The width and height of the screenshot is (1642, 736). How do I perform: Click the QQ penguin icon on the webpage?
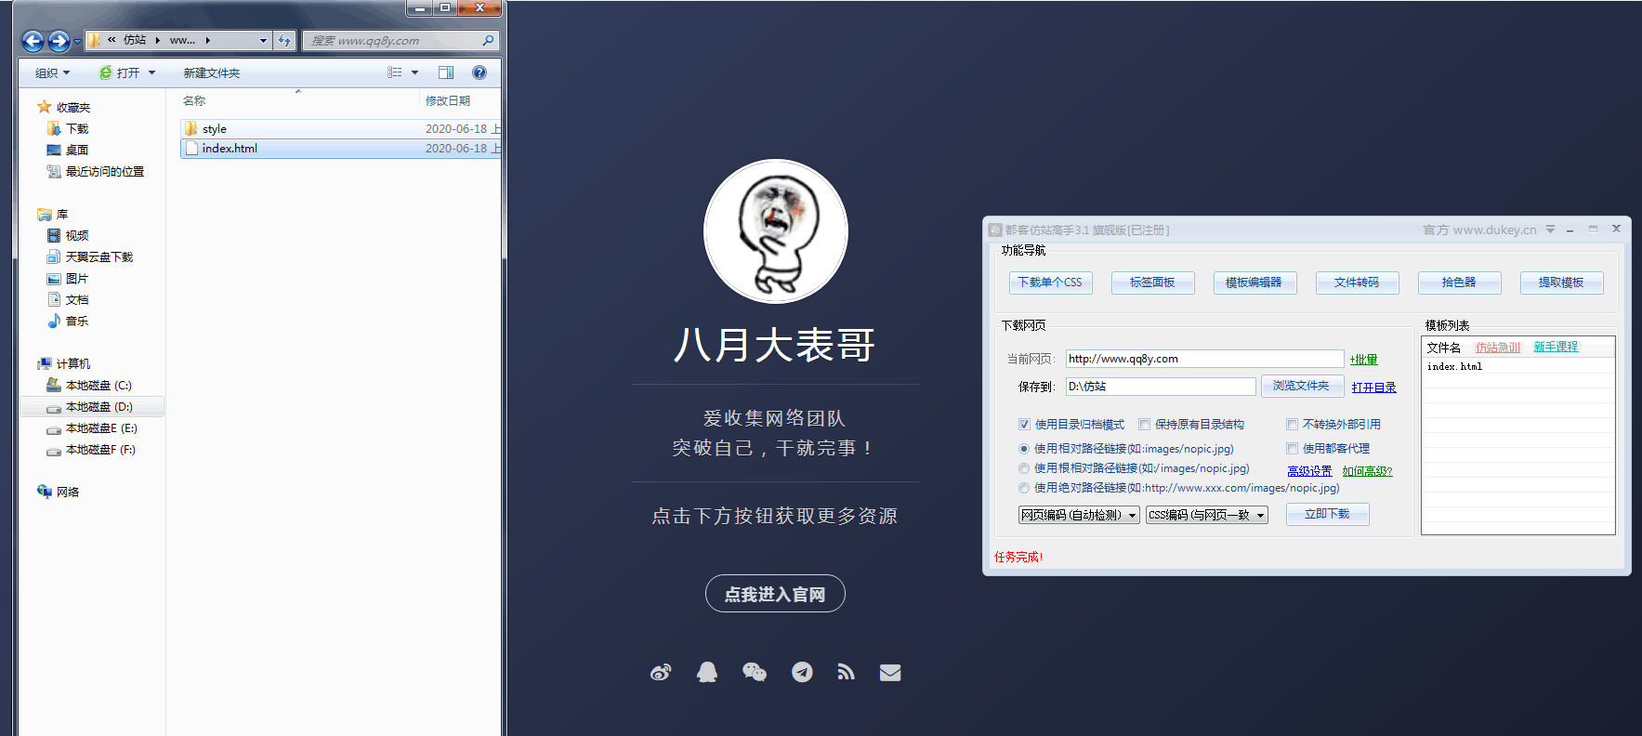coord(707,672)
